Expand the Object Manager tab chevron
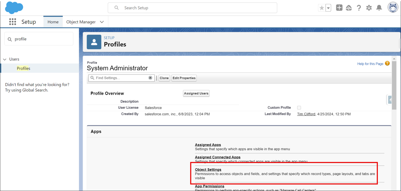Image resolution: width=401 pixels, height=191 pixels. click(x=102, y=22)
